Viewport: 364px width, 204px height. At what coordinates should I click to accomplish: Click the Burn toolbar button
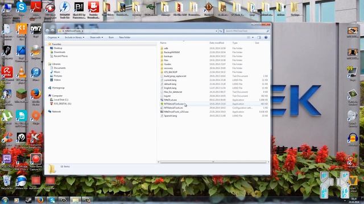click(111, 37)
